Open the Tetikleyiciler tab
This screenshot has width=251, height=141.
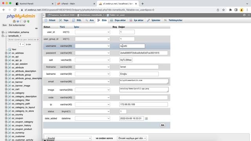[x=173, y=20]
